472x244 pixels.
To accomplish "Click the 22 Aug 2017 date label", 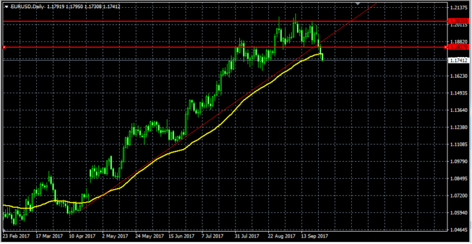I will (281, 236).
